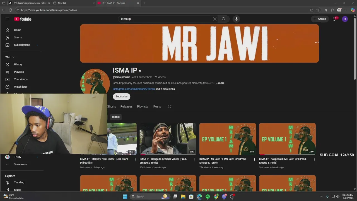
Task: Open the Mr Jawi '1' EP thumbnail
Action: click(228, 139)
